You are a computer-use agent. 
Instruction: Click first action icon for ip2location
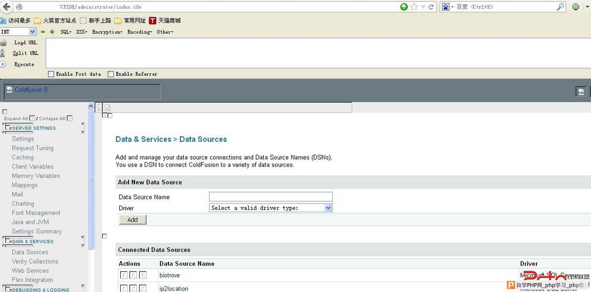[x=124, y=289]
